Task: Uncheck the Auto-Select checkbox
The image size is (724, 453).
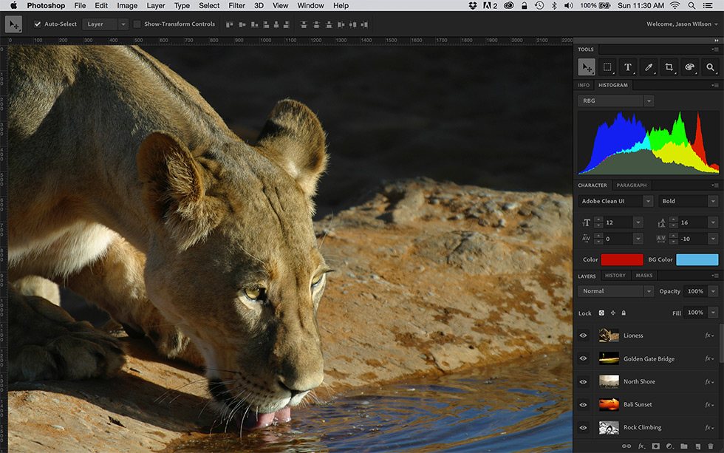Action: (38, 24)
